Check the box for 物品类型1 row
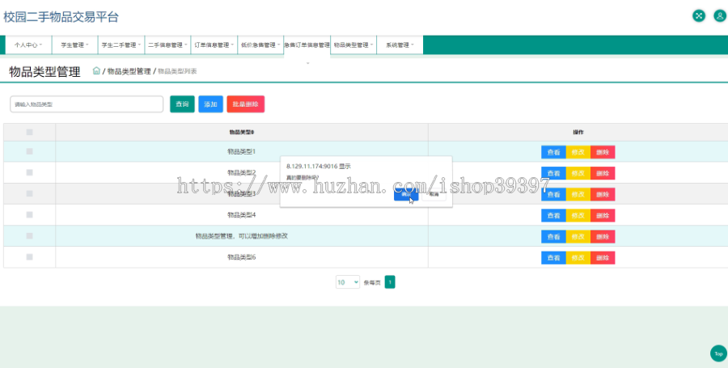 coord(30,151)
